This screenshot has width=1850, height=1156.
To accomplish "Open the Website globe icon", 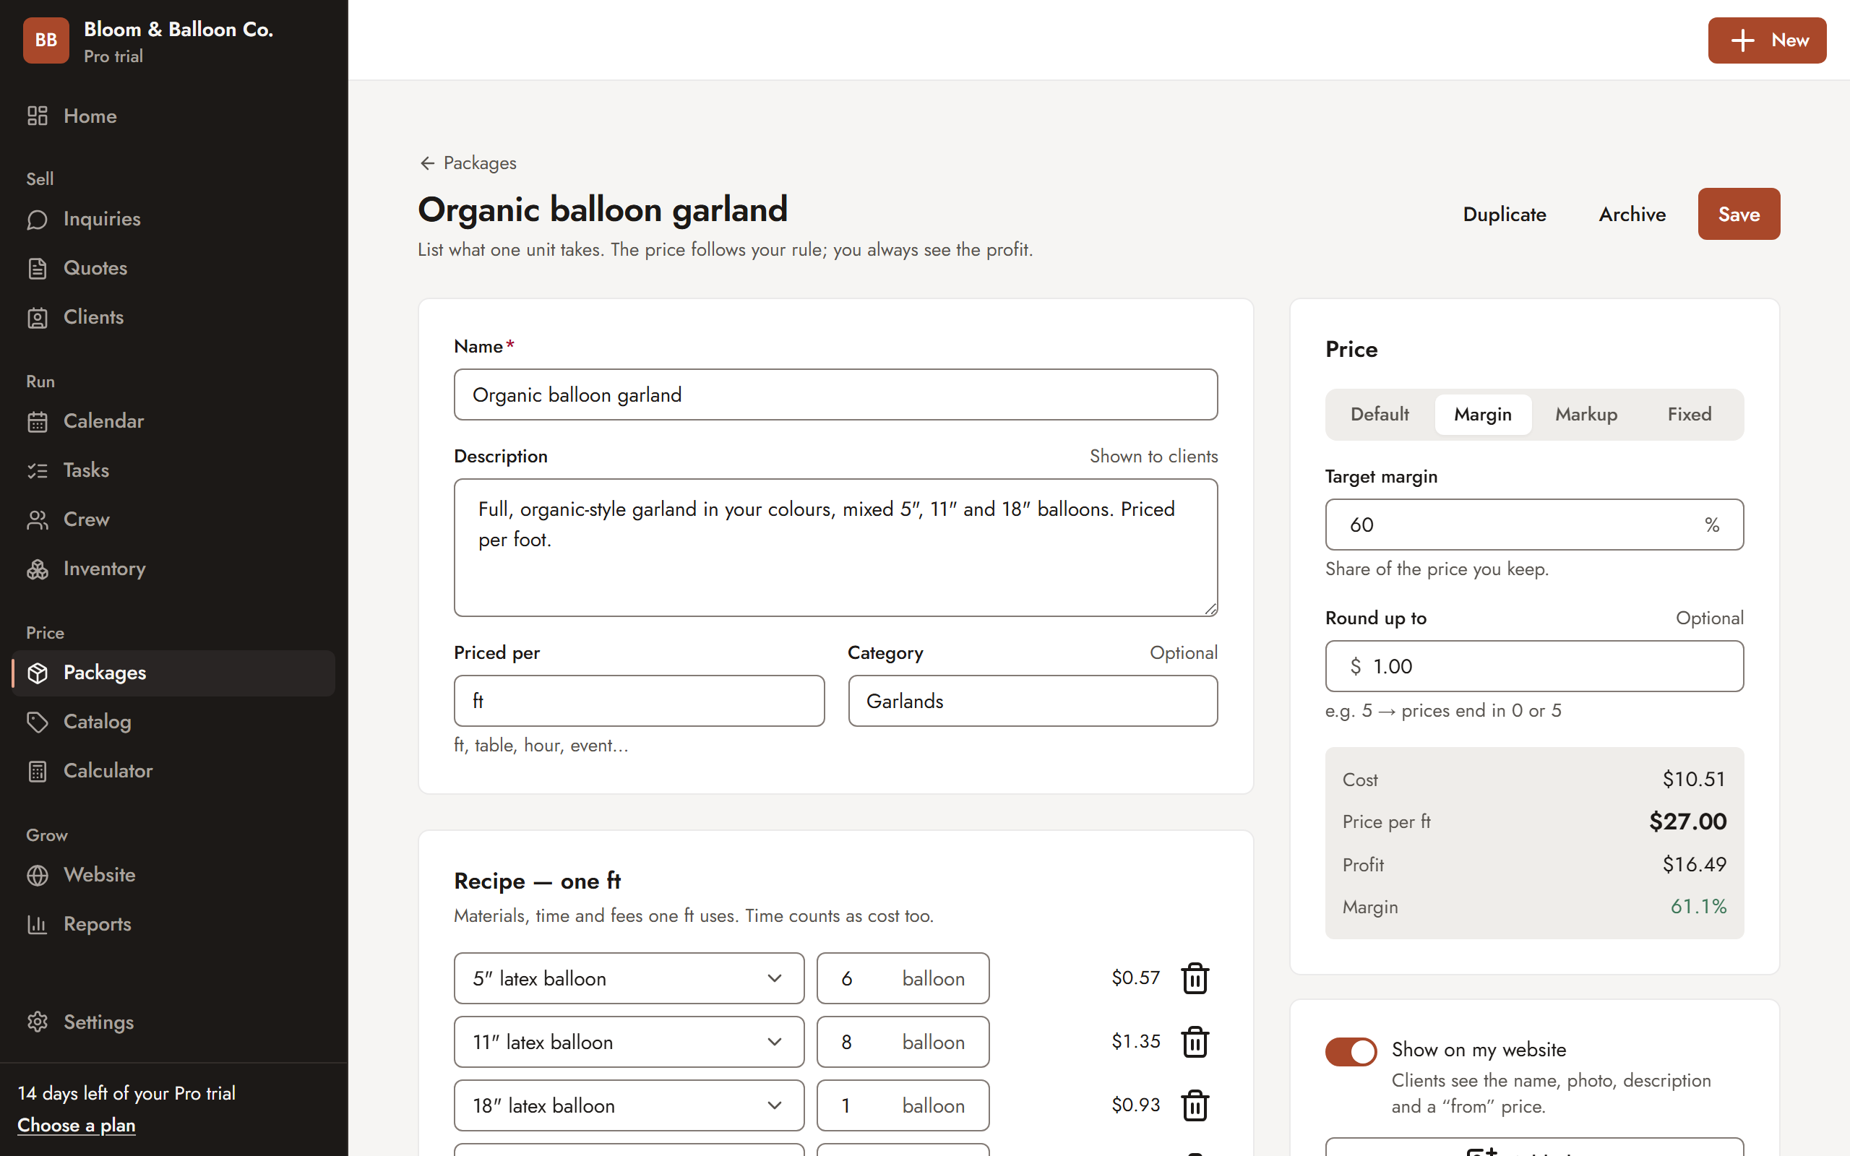I will (x=38, y=875).
